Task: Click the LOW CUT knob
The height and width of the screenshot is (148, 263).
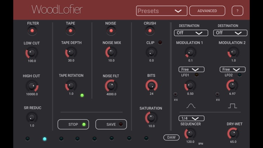Action: pyautogui.click(x=32, y=53)
